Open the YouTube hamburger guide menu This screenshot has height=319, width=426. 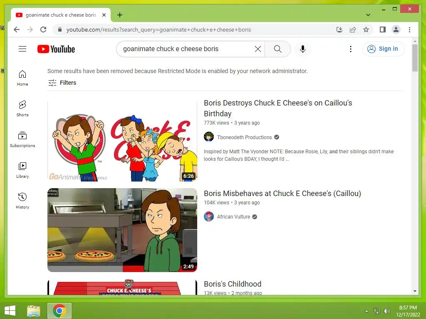point(22,49)
